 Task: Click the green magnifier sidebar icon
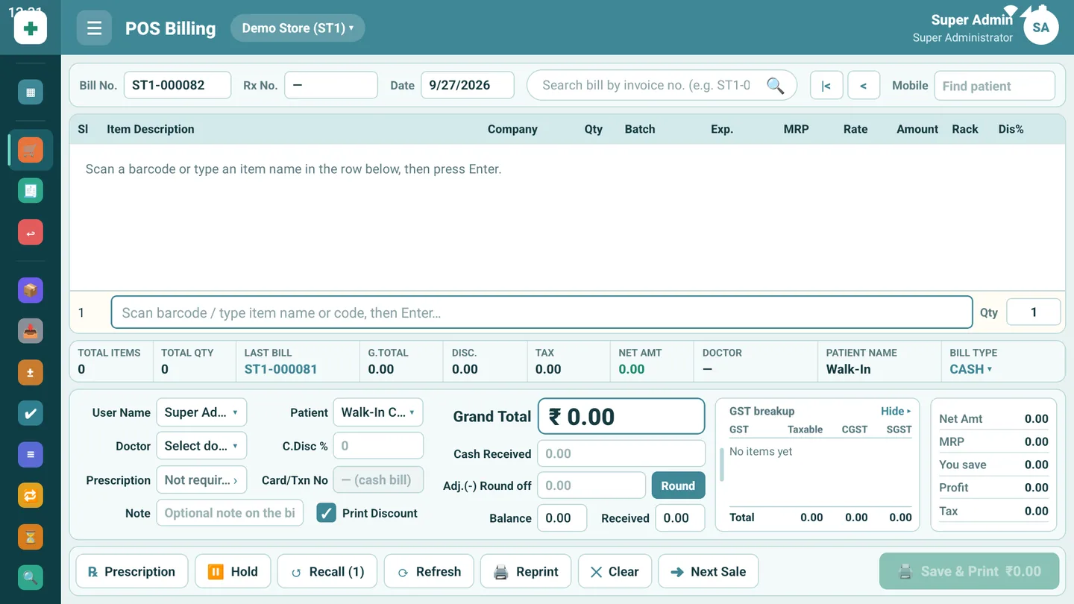31,577
